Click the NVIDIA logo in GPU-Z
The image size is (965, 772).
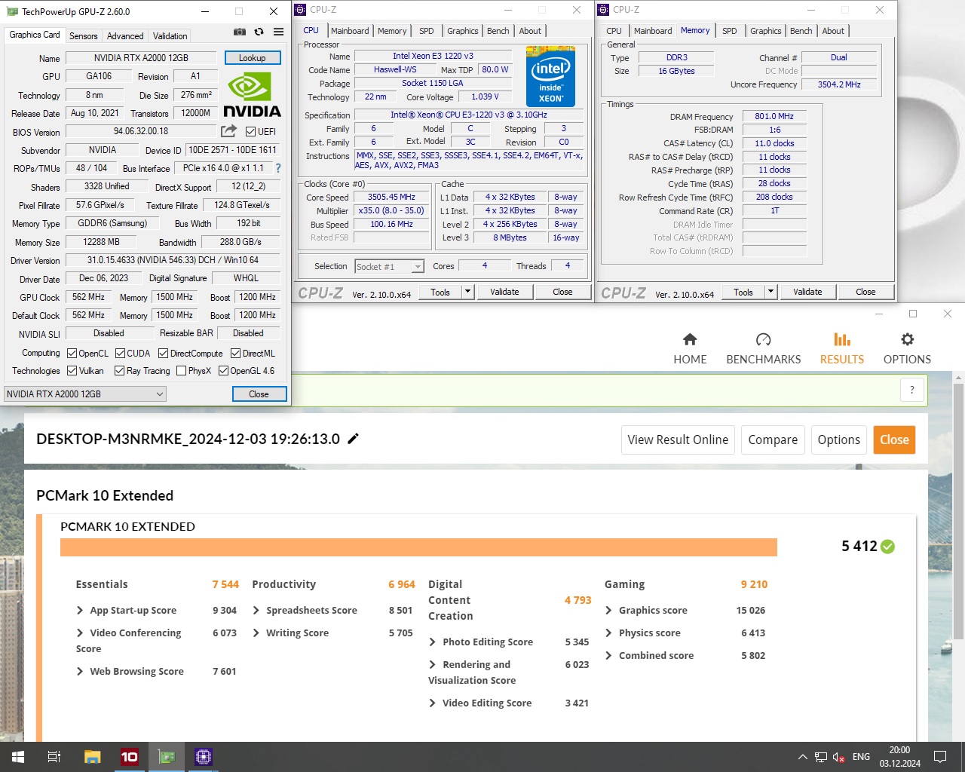(252, 95)
